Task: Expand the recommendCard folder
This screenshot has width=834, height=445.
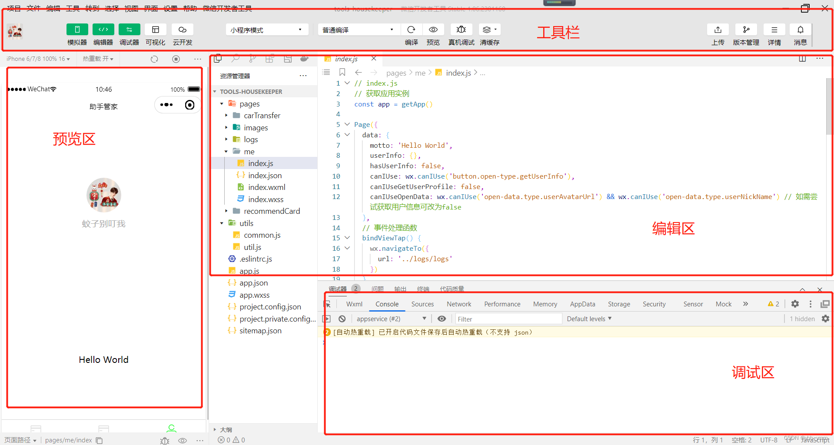Action: 226,211
